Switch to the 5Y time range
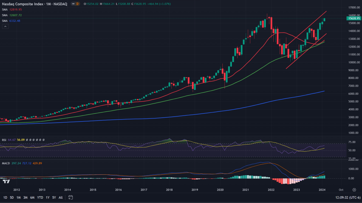 pos(54,197)
